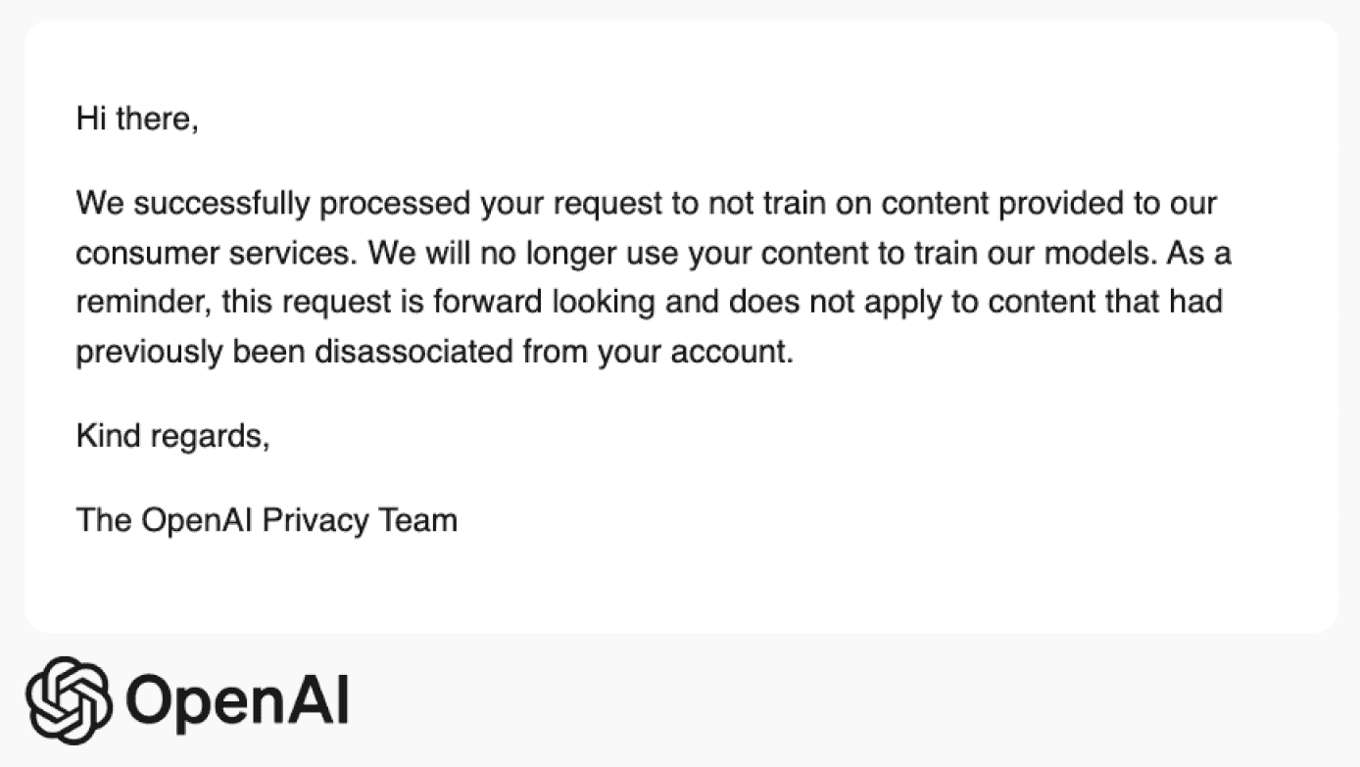Click the OpenAI knot logo icon

point(68,699)
